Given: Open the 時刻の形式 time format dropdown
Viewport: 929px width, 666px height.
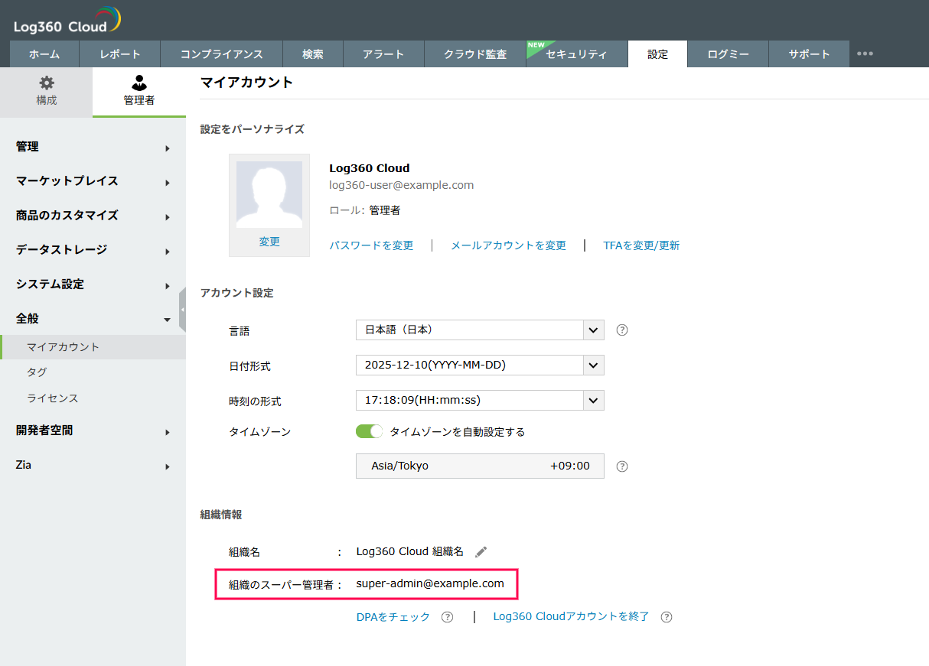Looking at the screenshot, I should [x=480, y=400].
